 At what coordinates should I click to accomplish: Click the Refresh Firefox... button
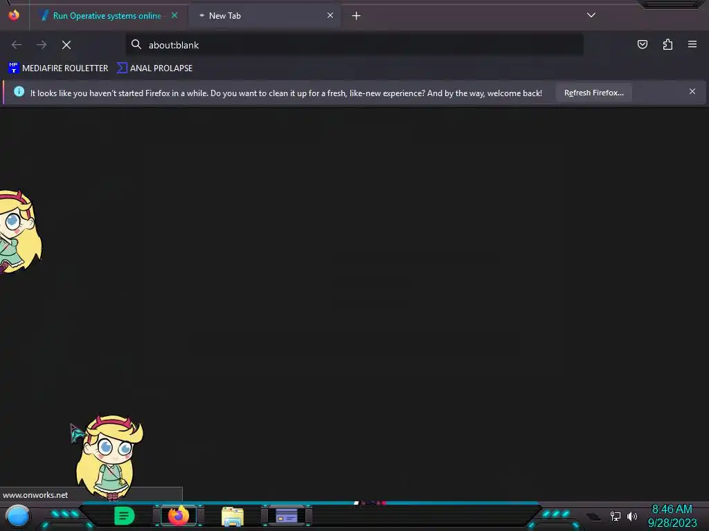point(593,93)
